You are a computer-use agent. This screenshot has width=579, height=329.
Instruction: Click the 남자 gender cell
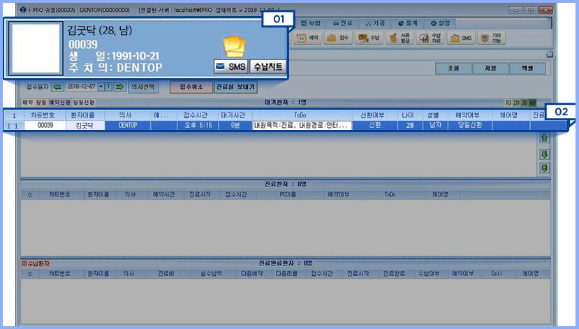click(x=435, y=125)
